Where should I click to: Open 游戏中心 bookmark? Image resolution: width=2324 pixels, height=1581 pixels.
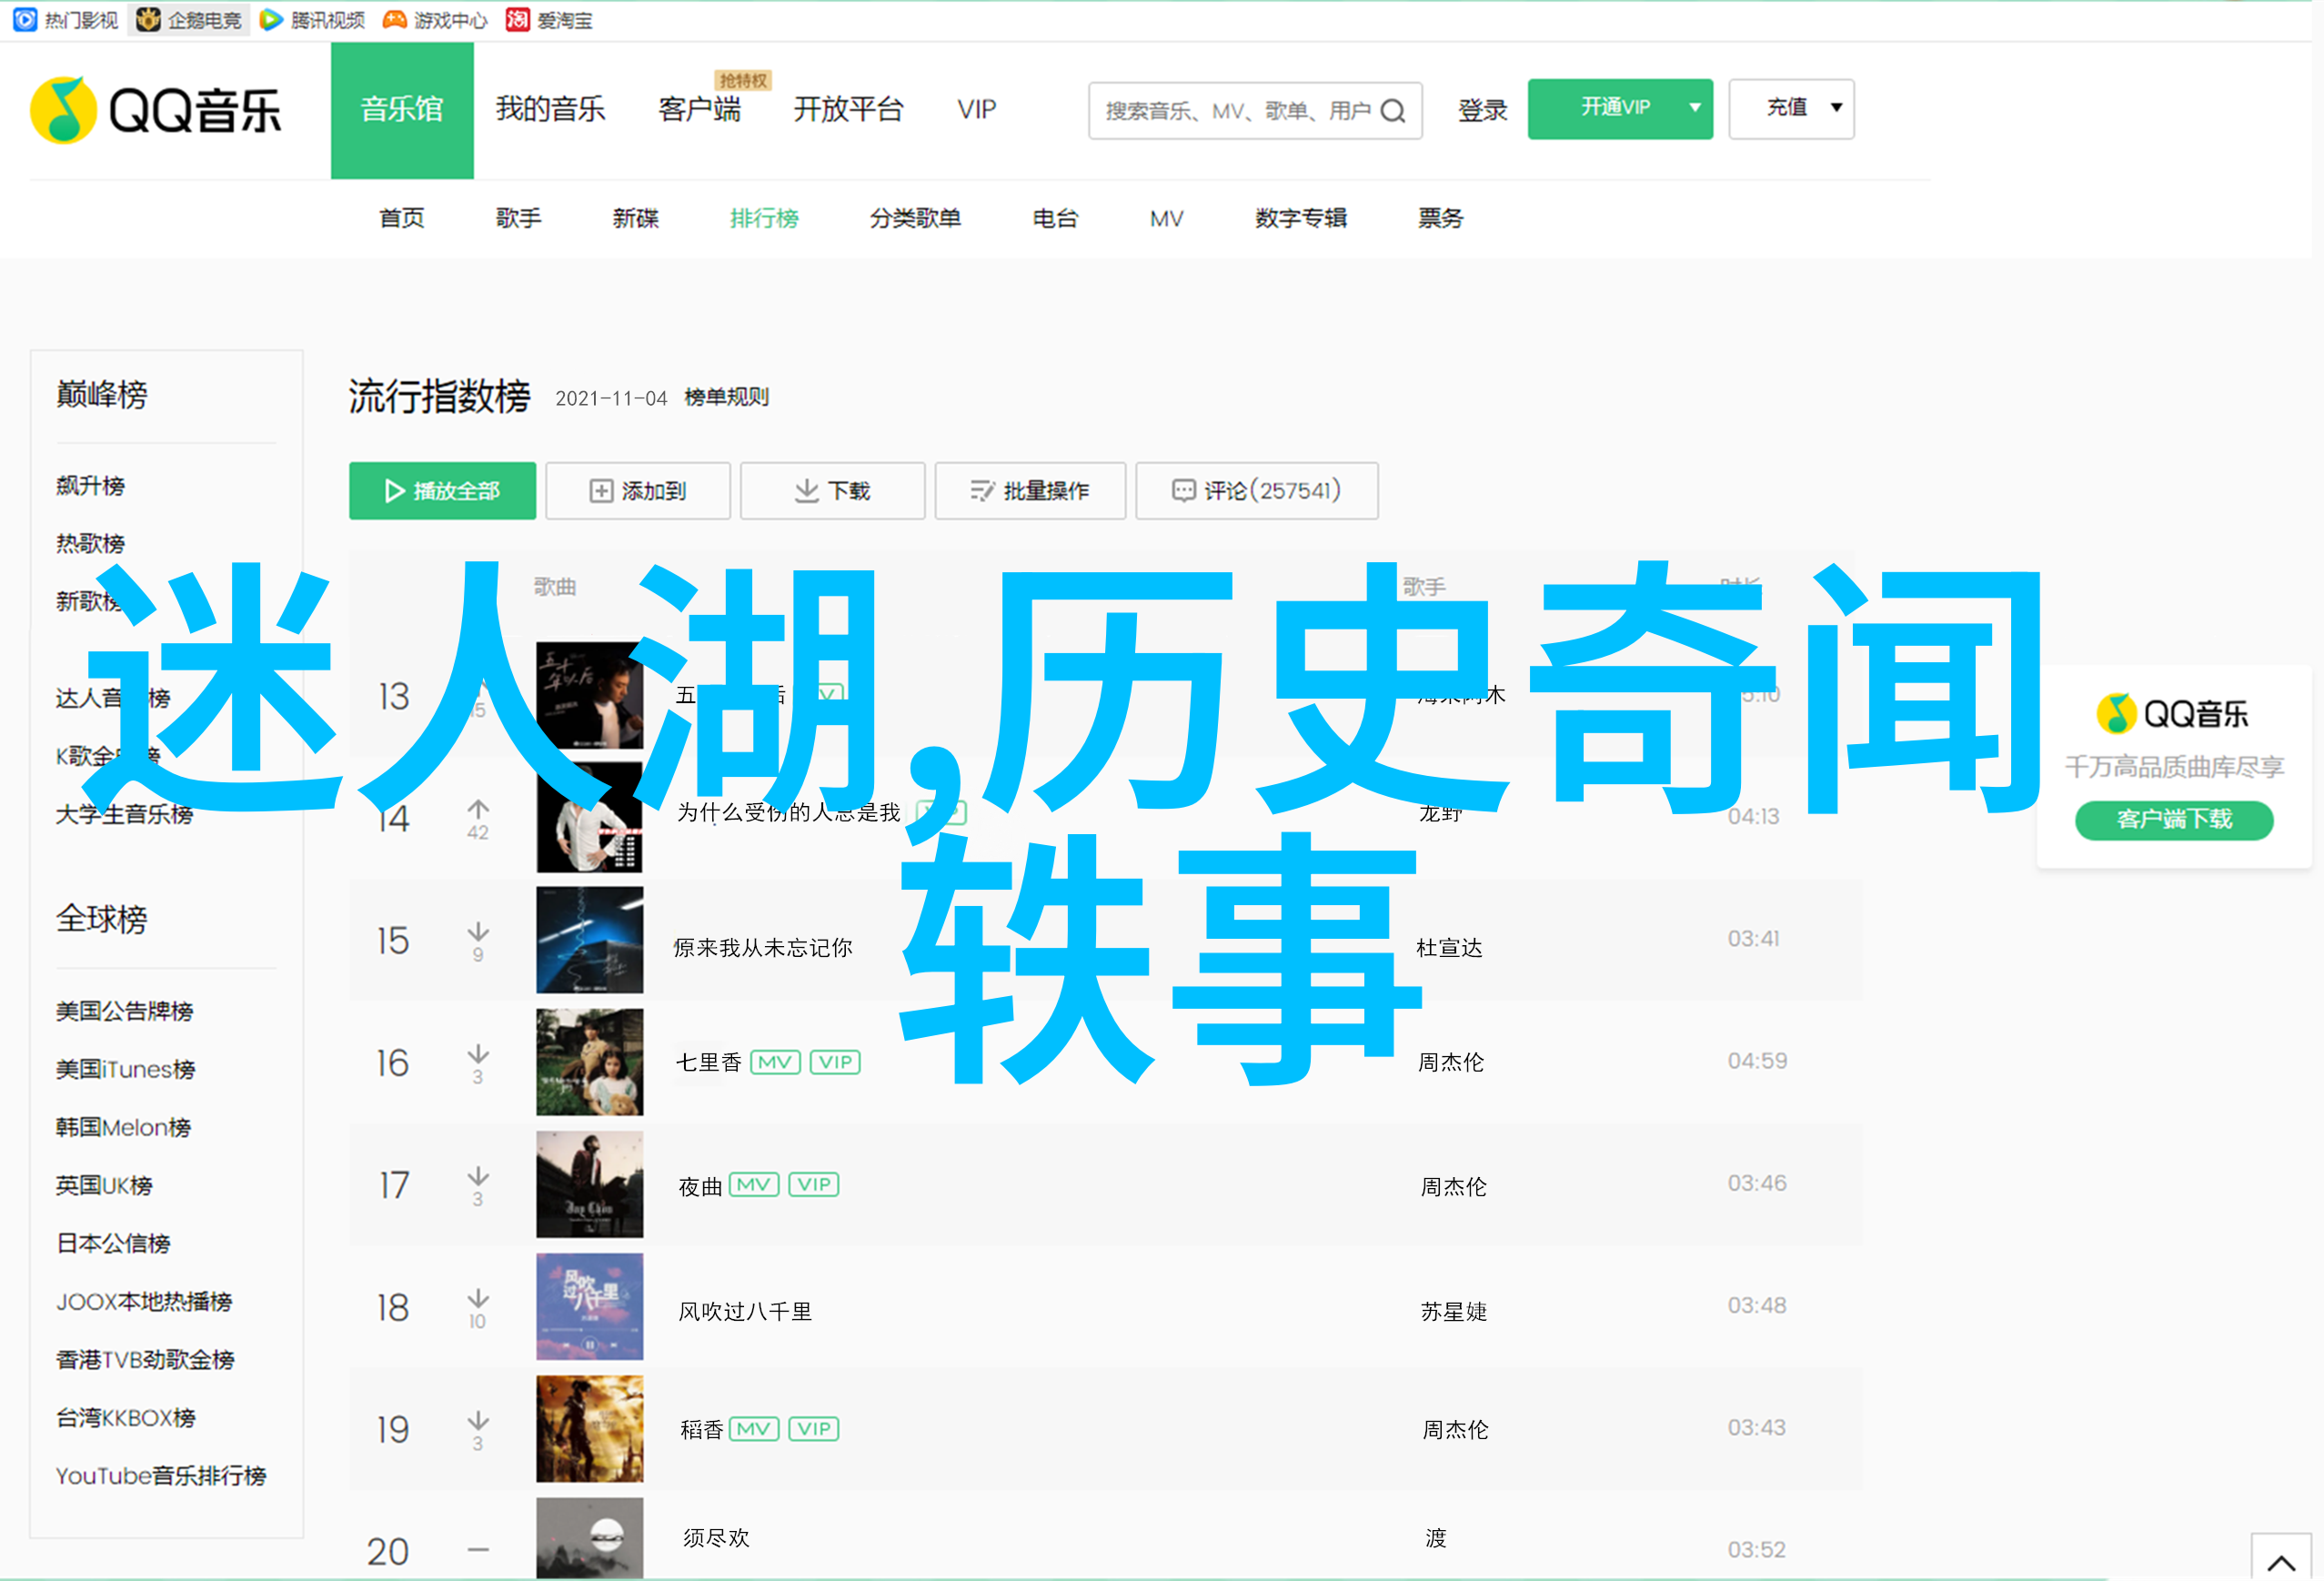[x=436, y=19]
